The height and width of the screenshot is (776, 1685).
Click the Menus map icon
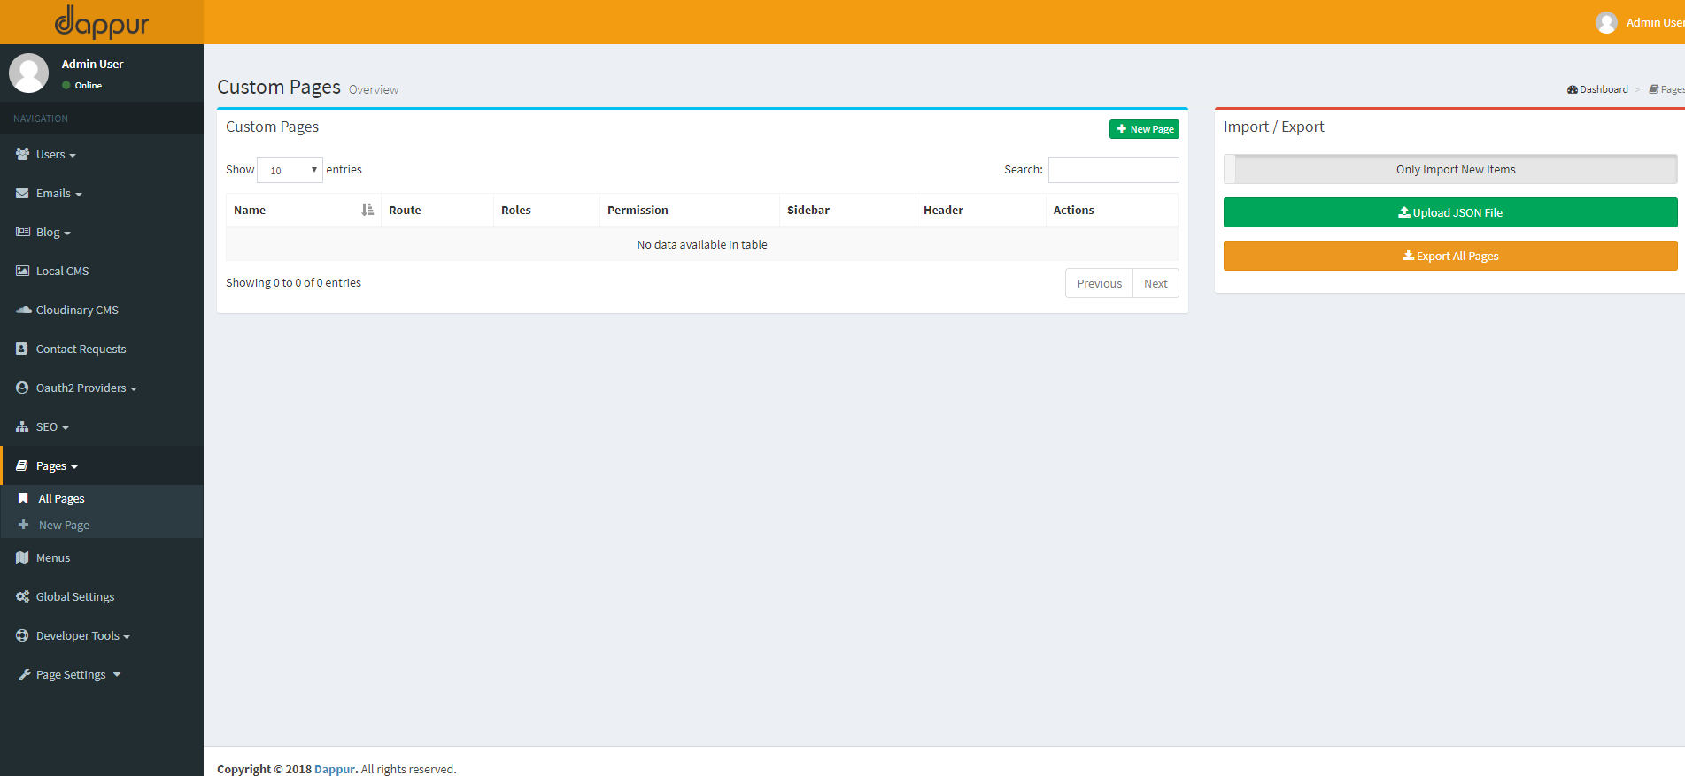tap(22, 557)
